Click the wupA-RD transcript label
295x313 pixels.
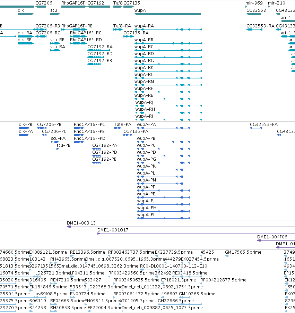pyautogui.click(x=144, y=54)
